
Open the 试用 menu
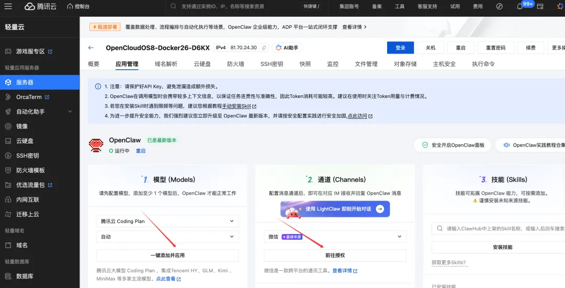(455, 6)
